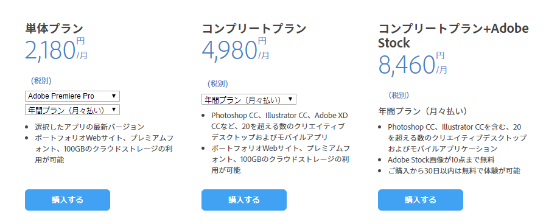
Task: Select the コンプリートプラン heading in the middle column
Action: click(254, 29)
